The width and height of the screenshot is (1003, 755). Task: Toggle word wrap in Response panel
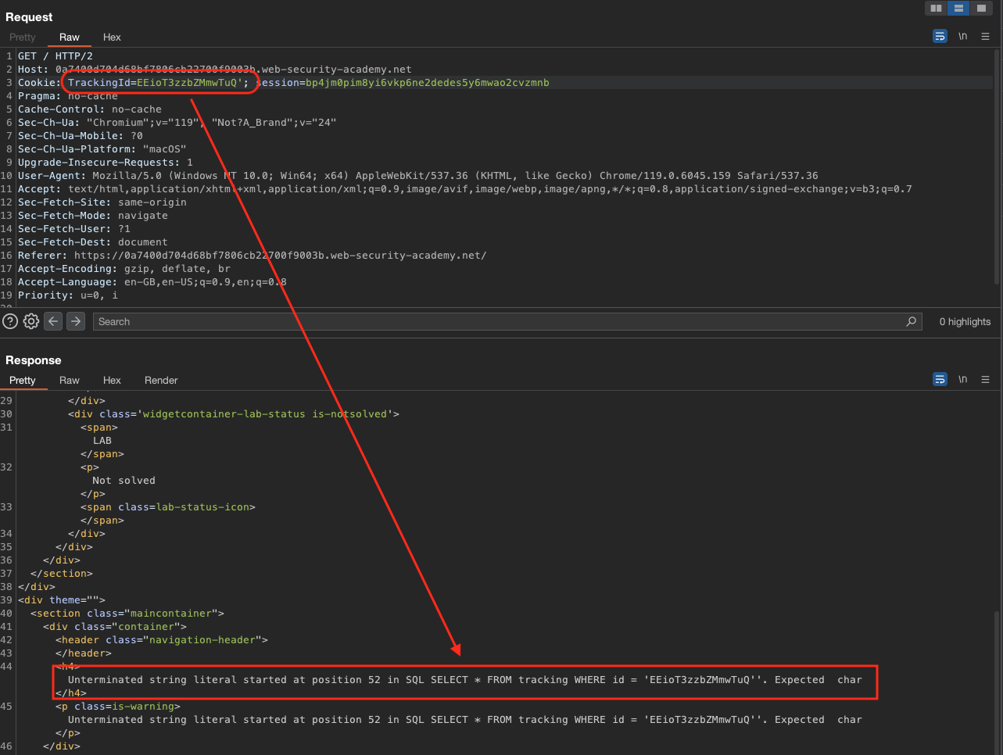point(940,380)
